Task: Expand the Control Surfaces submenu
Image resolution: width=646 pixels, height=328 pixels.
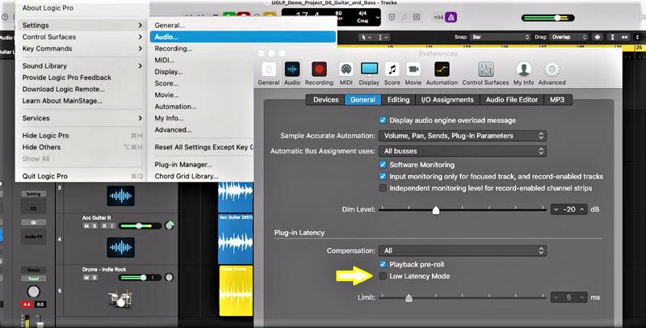Action: pyautogui.click(x=82, y=36)
